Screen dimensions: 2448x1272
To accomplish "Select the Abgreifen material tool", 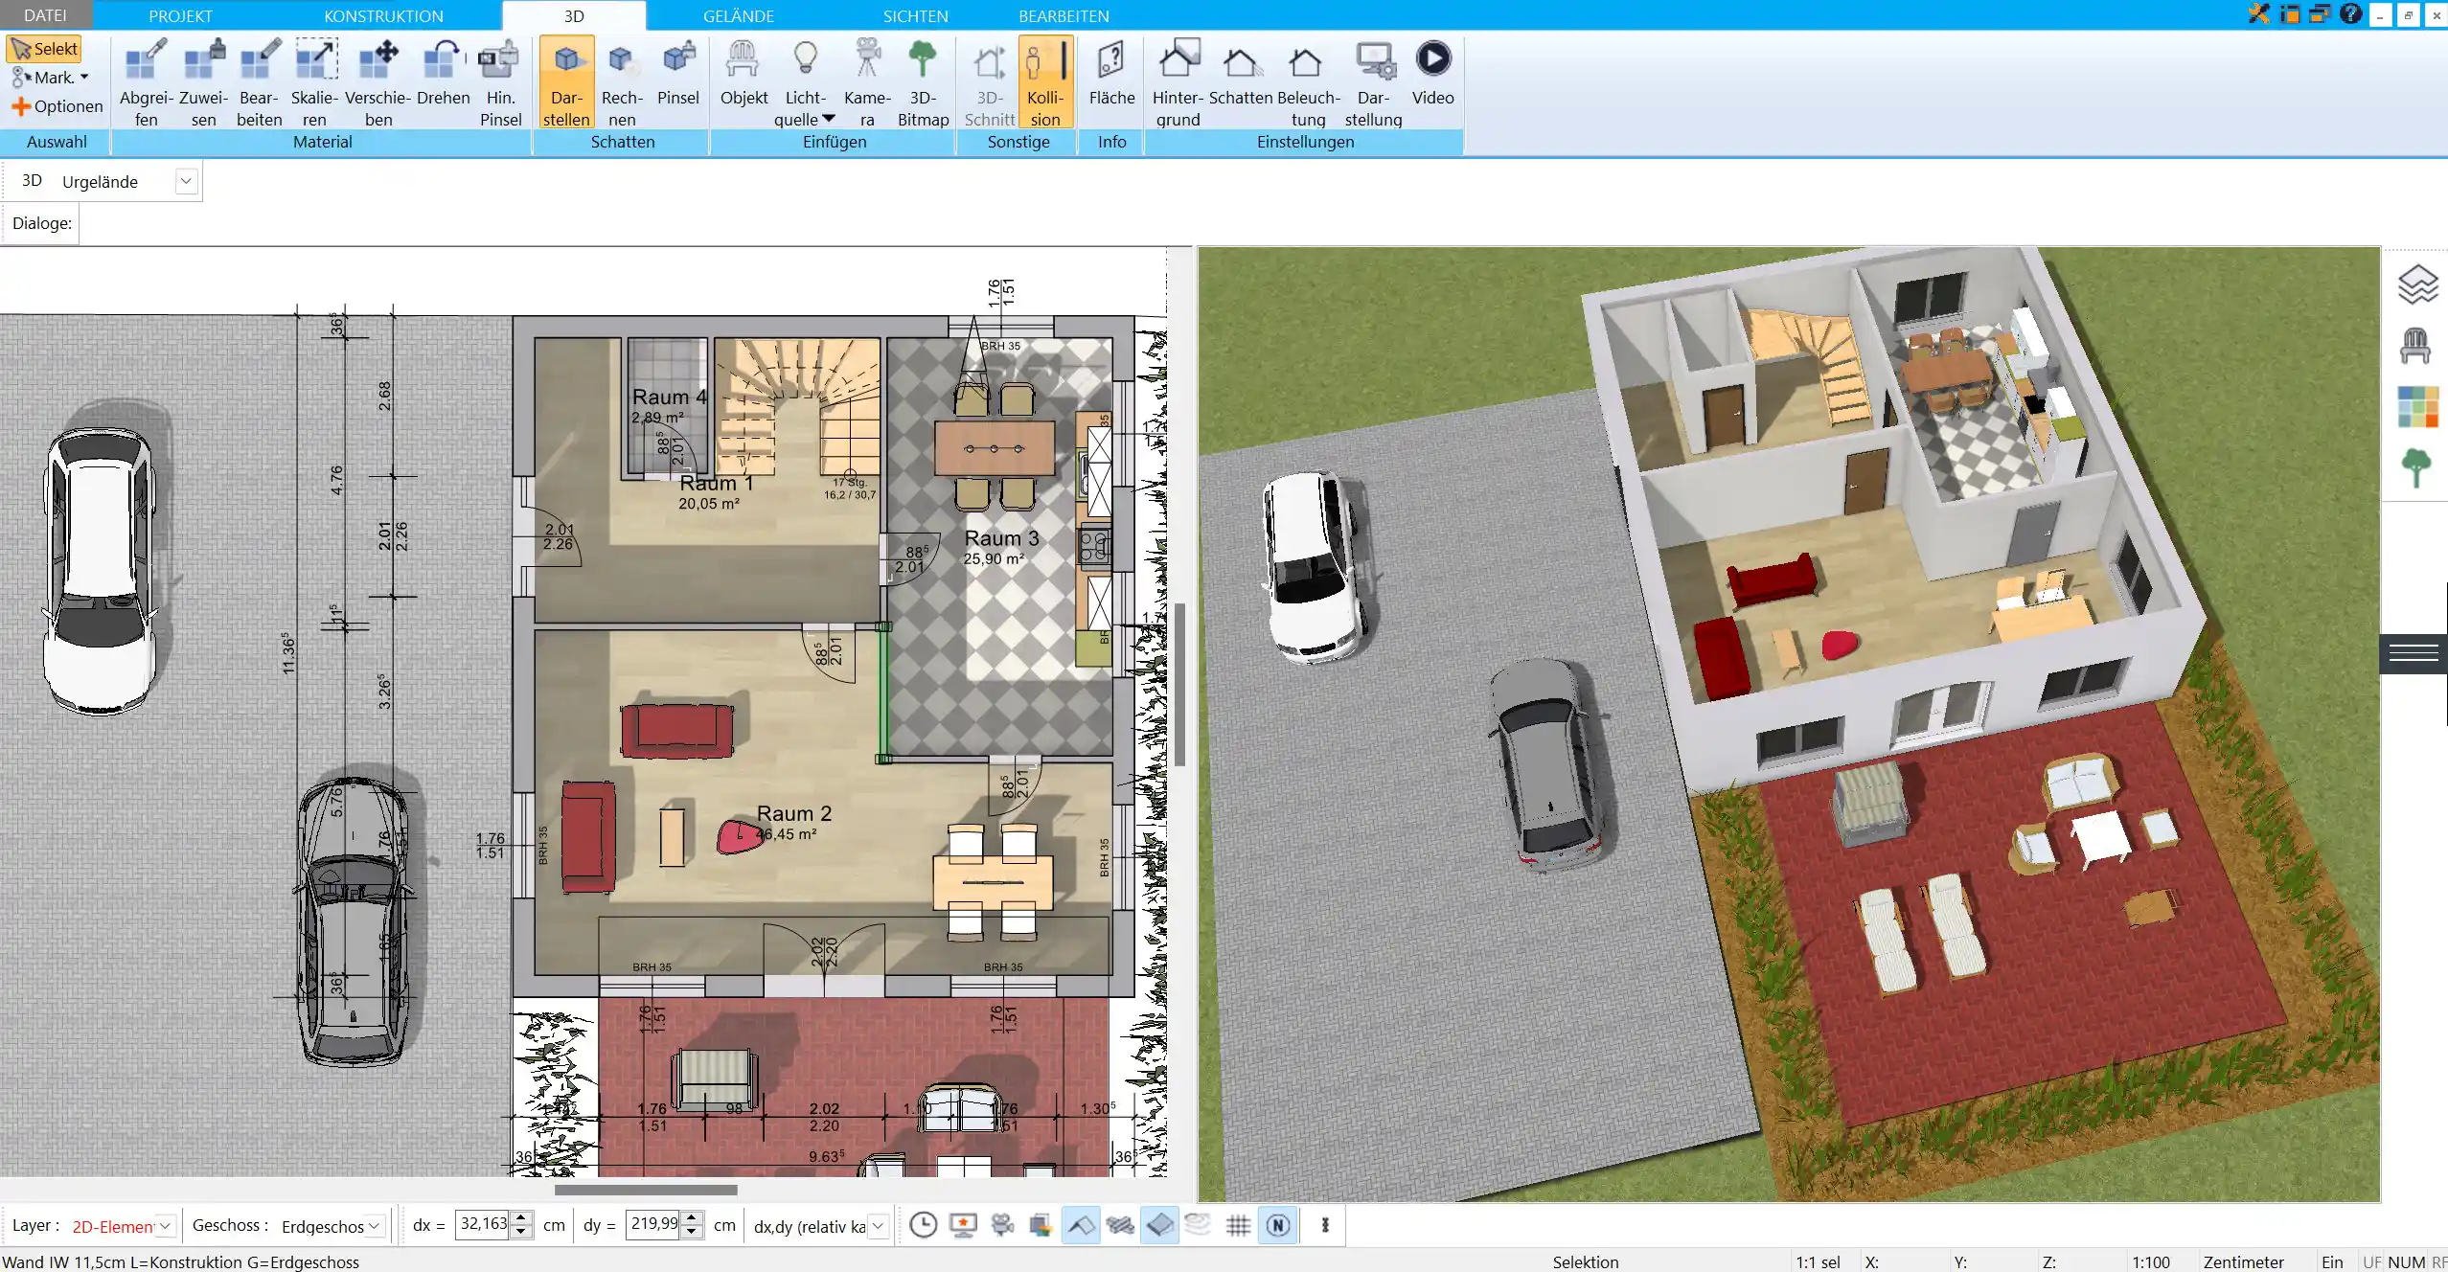I will [147, 82].
